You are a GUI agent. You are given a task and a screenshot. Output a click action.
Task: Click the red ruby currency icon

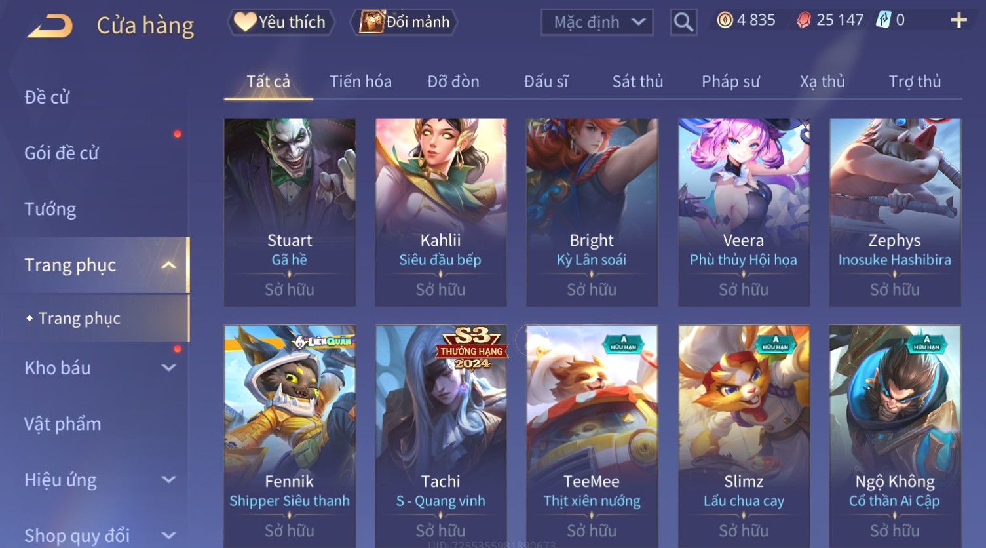click(804, 20)
